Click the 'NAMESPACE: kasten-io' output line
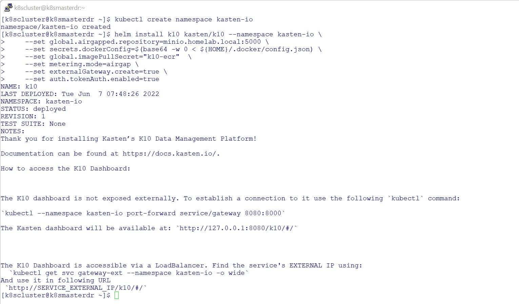 (x=41, y=101)
